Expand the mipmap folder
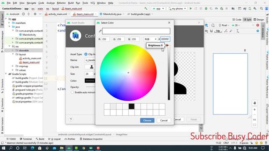269x151 pixels. point(13,66)
